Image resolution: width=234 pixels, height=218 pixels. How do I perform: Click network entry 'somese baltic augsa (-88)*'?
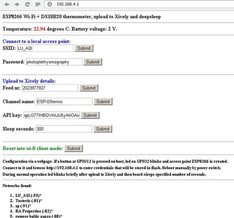pos(39,216)
